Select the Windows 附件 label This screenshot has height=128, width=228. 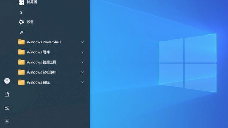pyautogui.click(x=38, y=52)
